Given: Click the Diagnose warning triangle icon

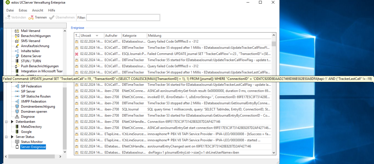Looking at the screenshot, I should 17,117.
